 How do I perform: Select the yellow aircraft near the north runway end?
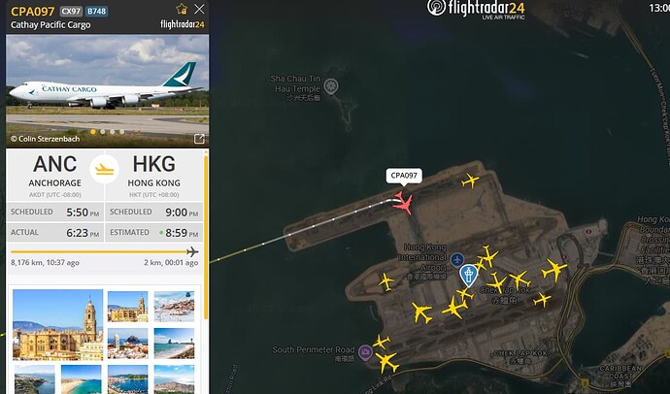click(x=470, y=181)
